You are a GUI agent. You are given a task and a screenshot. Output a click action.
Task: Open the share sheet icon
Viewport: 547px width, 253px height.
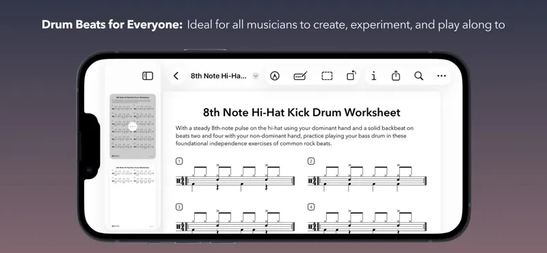click(x=396, y=75)
